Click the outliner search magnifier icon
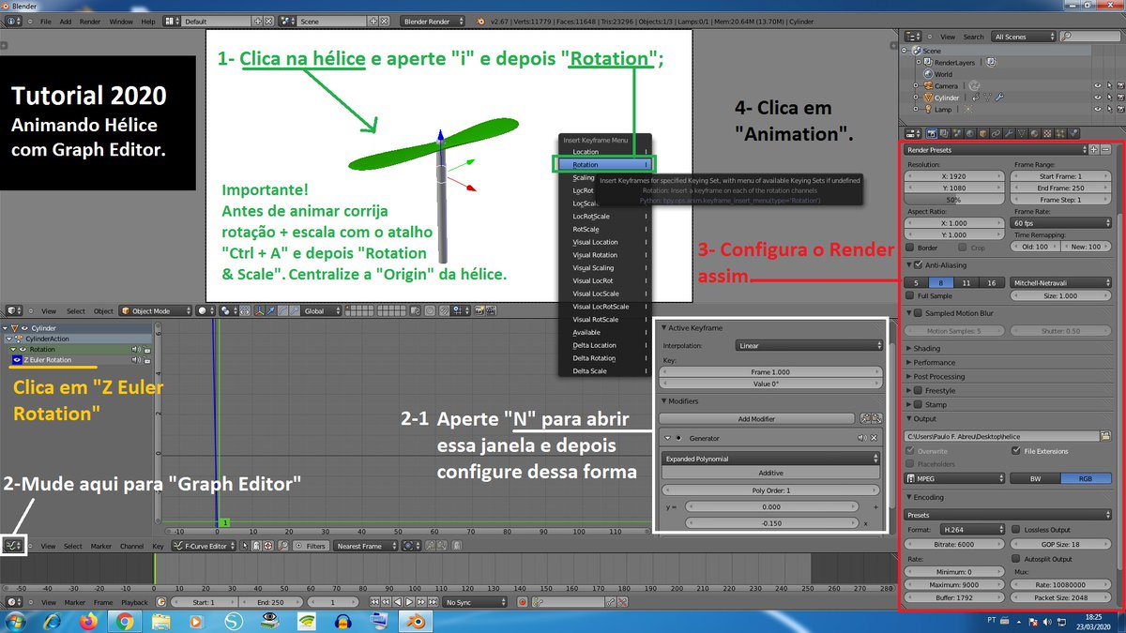The width and height of the screenshot is (1126, 633). pos(1067,37)
